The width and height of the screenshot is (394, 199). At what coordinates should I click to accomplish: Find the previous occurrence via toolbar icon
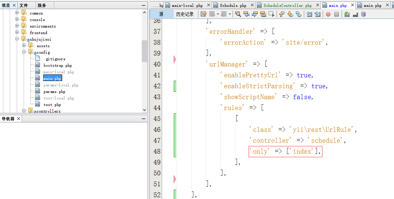[246, 14]
